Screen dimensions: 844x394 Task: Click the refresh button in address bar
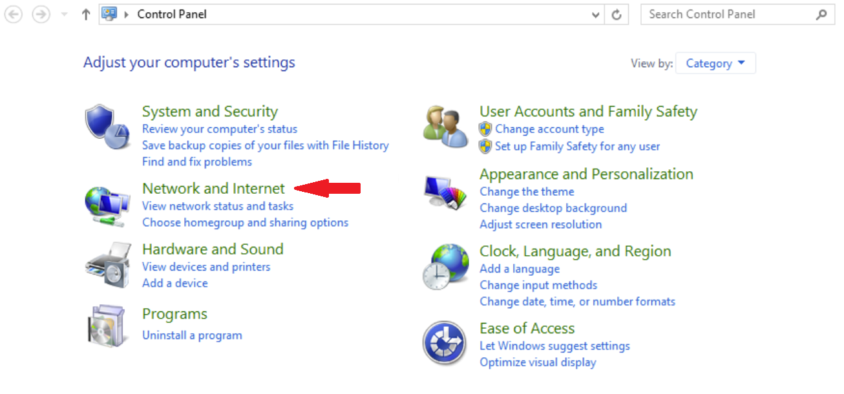point(617,14)
